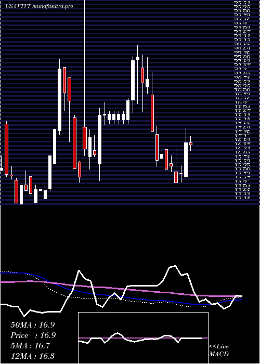Click the last small red candle on the chart

click(191, 144)
